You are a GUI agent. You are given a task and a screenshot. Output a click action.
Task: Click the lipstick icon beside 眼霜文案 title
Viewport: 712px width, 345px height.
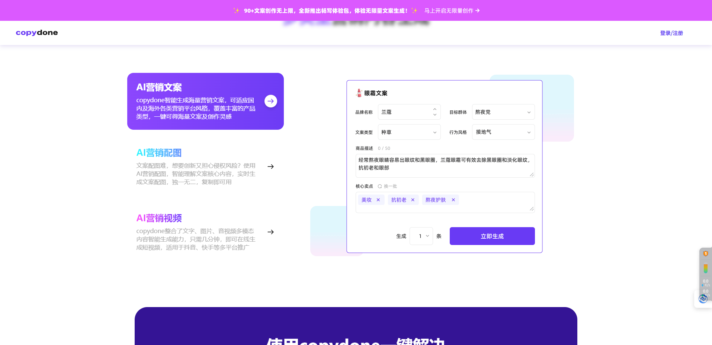pos(359,93)
